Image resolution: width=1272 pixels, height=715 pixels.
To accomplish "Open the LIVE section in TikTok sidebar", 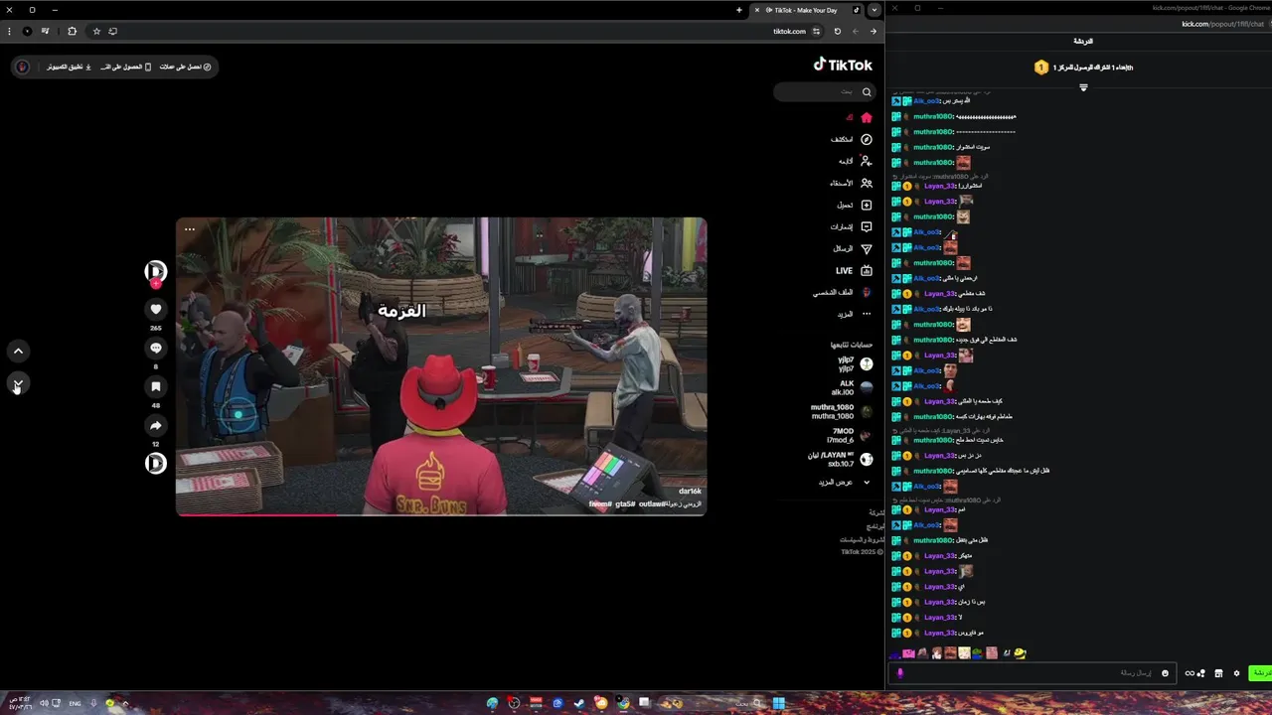I will 854,270.
